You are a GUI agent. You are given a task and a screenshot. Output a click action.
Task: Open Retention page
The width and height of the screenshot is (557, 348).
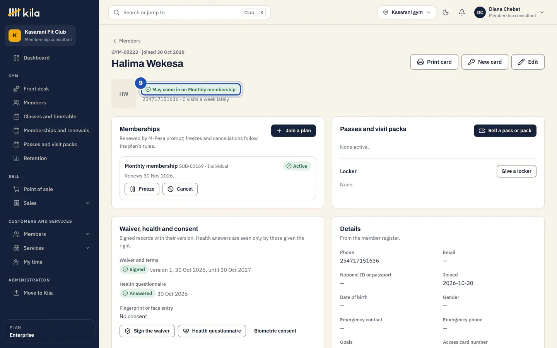[x=50, y=158]
